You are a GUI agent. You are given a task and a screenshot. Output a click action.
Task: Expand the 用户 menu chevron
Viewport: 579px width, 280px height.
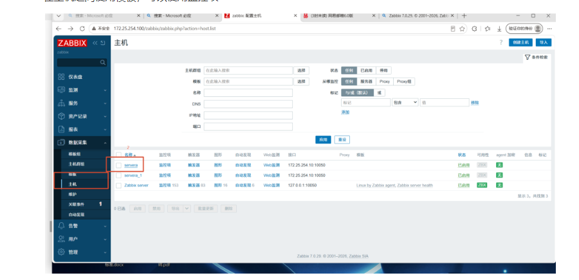click(x=106, y=239)
